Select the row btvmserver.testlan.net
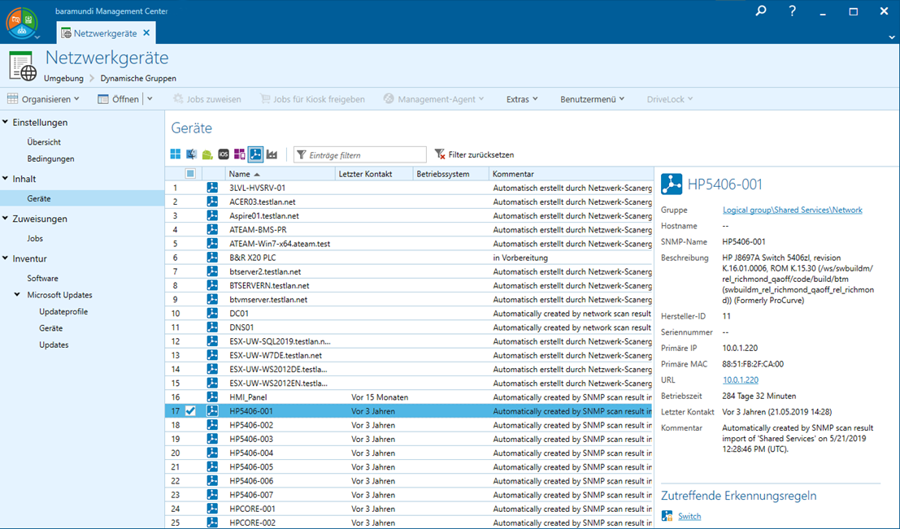The height and width of the screenshot is (529, 900). pyautogui.click(x=409, y=300)
